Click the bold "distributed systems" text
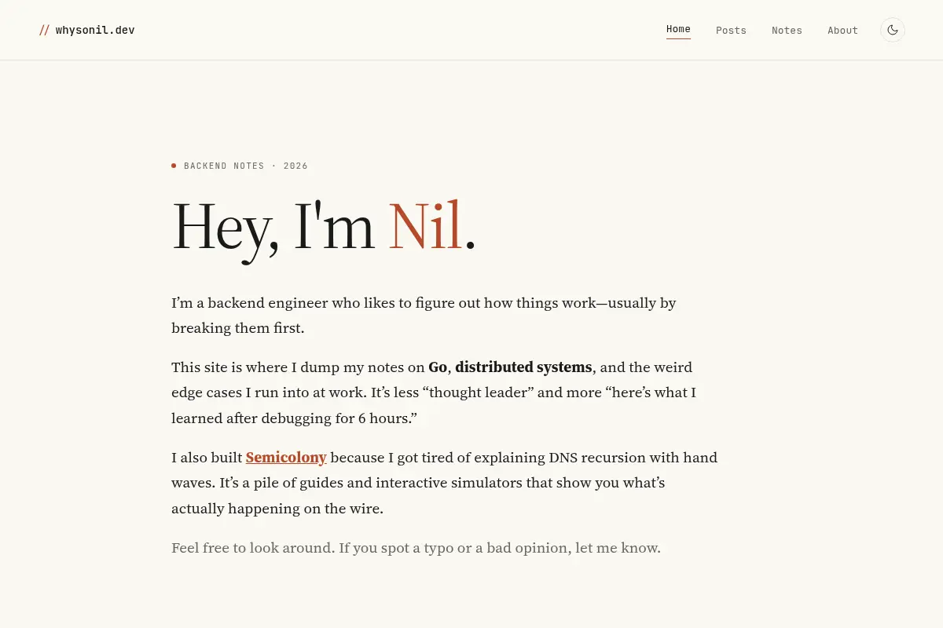This screenshot has height=628, width=943. click(523, 367)
